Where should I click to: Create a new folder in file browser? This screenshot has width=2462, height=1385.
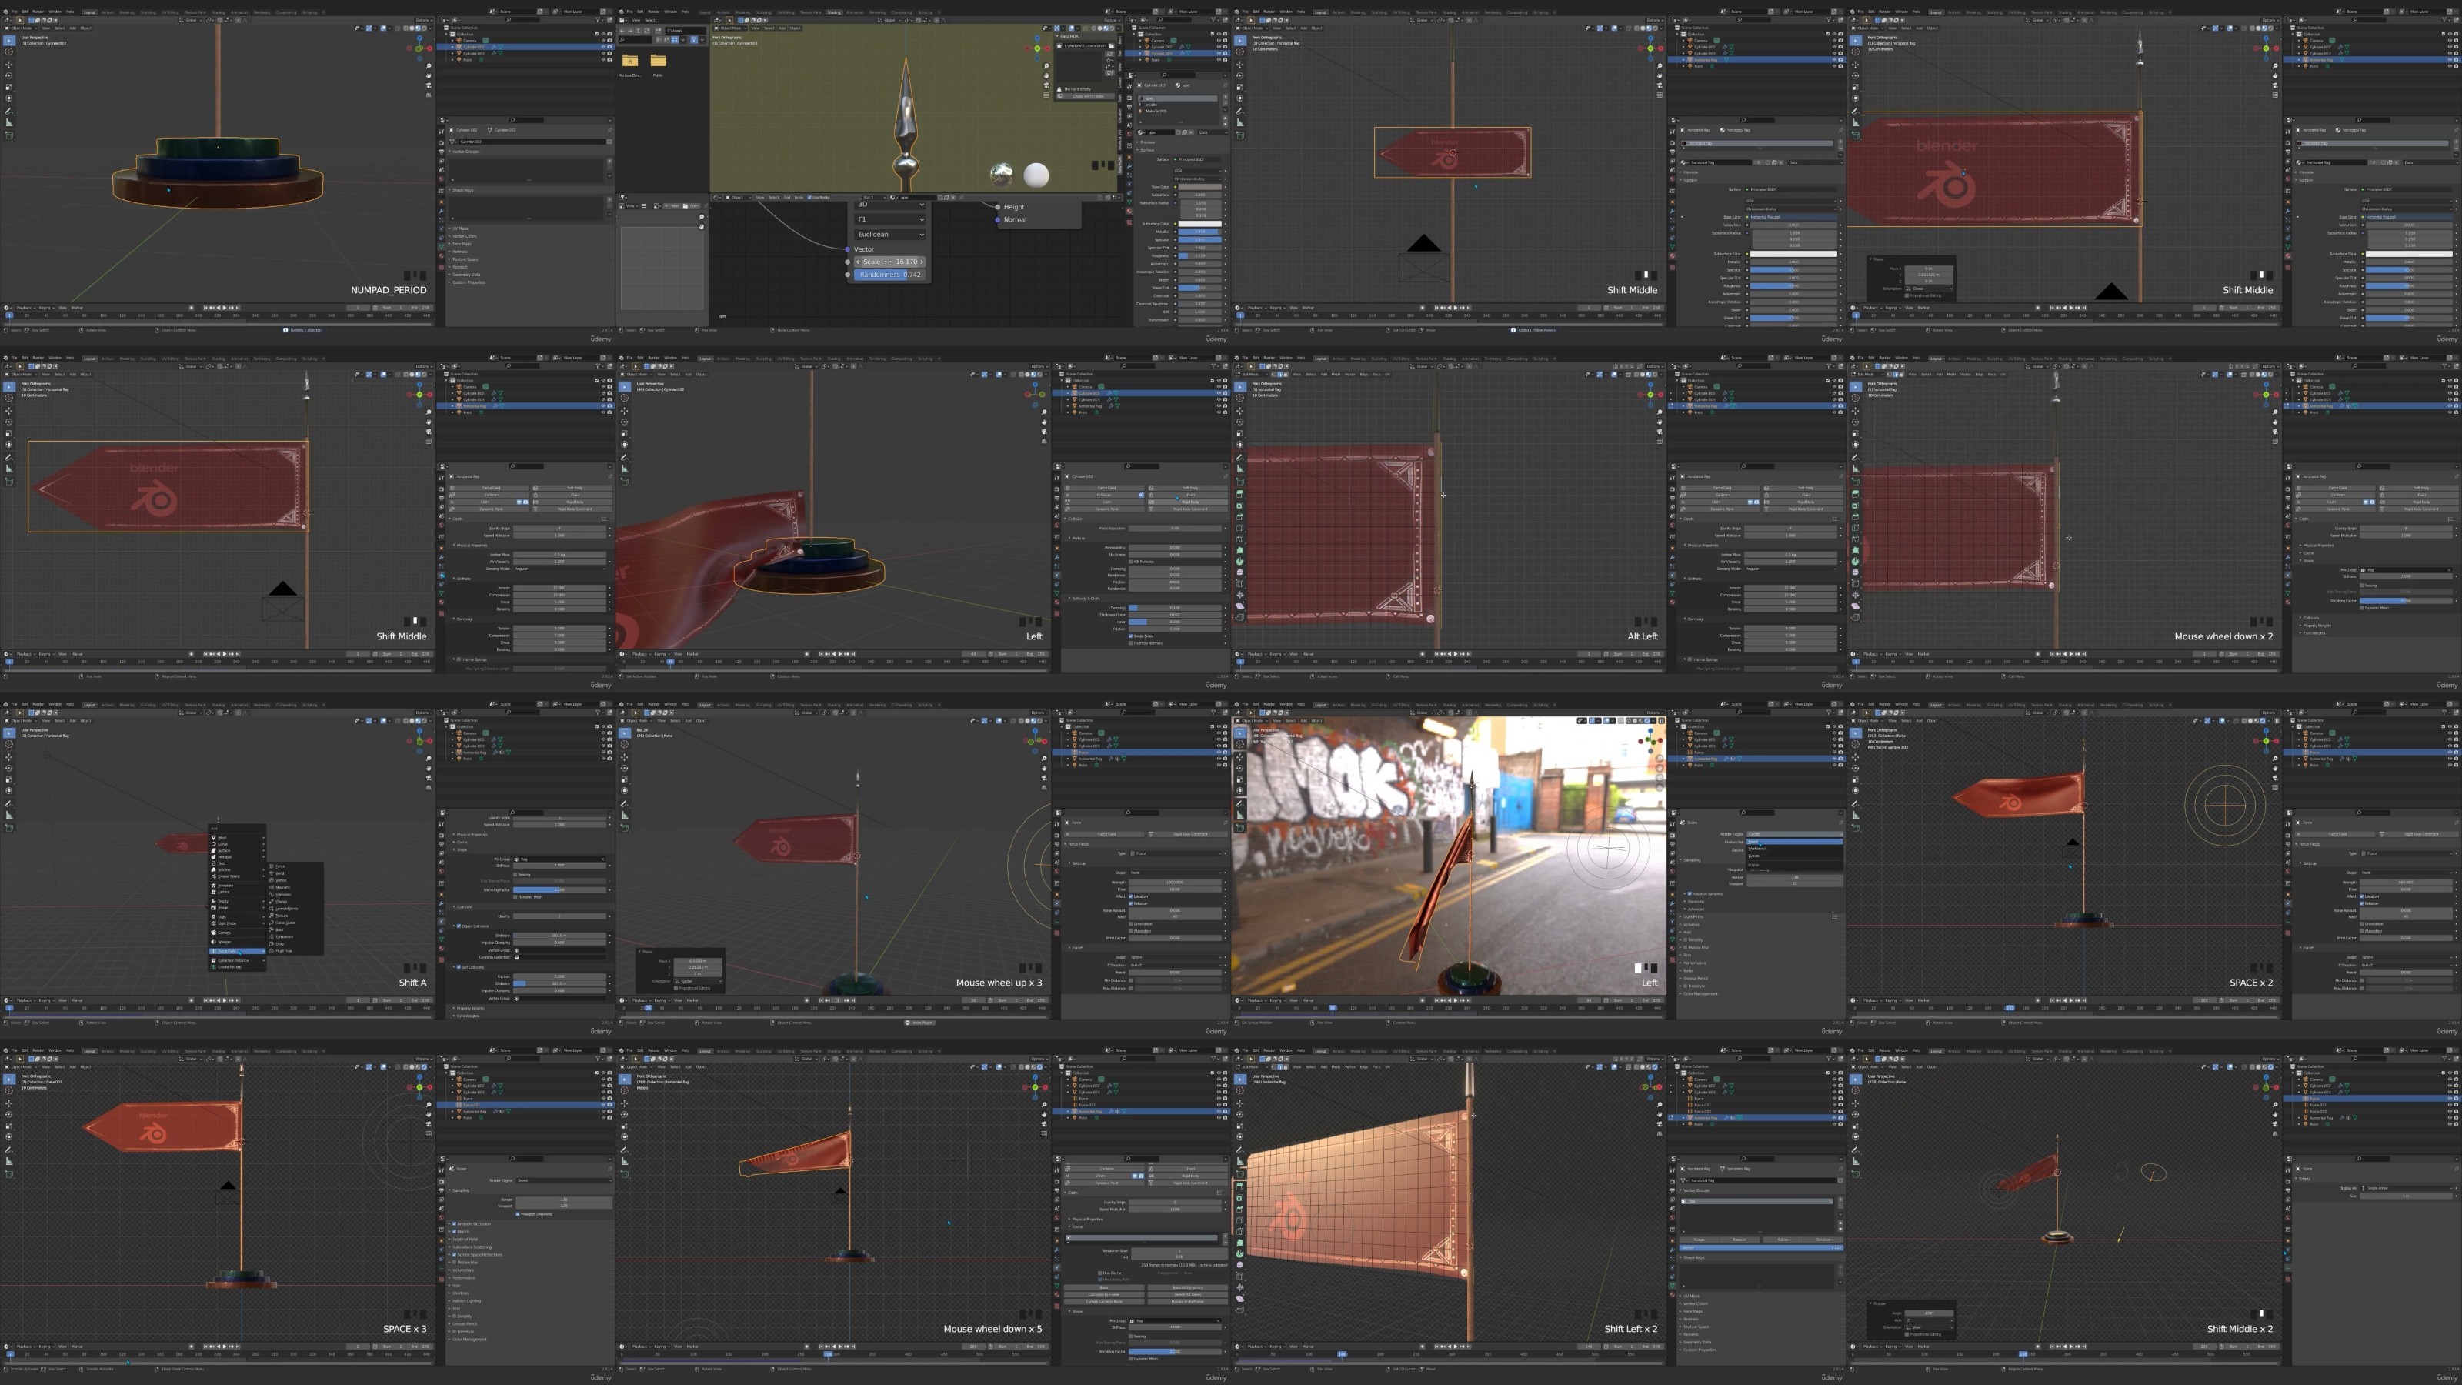point(659,32)
